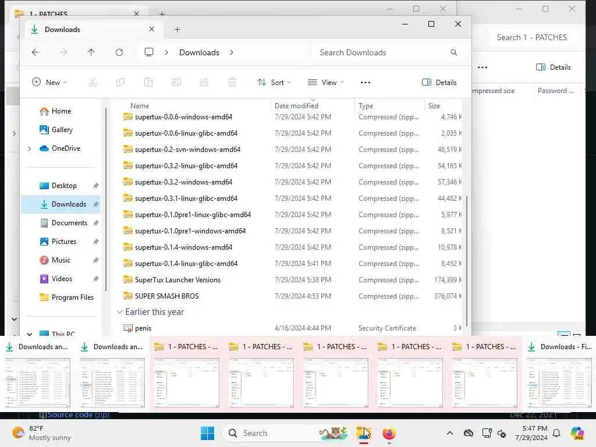Click the Cut scissors icon in toolbar
The image size is (596, 447).
tap(93, 82)
